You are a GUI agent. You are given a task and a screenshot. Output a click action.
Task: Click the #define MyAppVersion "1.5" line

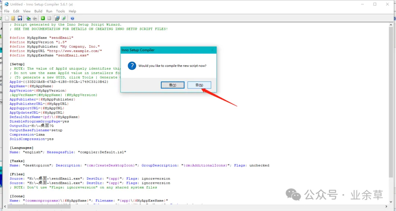tap(38, 42)
